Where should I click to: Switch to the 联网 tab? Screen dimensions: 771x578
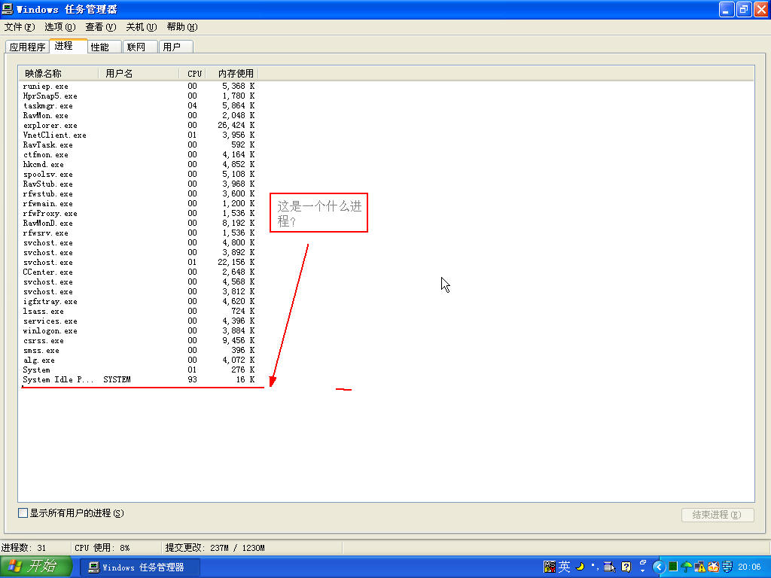pos(140,47)
